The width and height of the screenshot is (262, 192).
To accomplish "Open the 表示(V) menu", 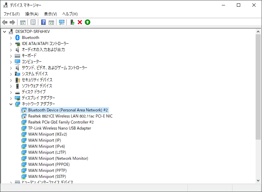I will [50, 14].
